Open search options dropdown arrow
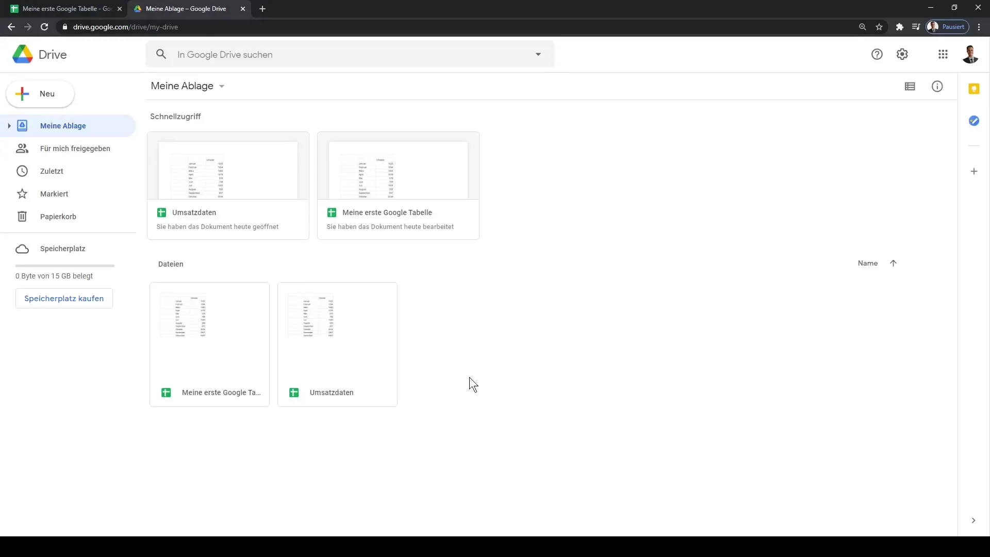 coord(538,54)
